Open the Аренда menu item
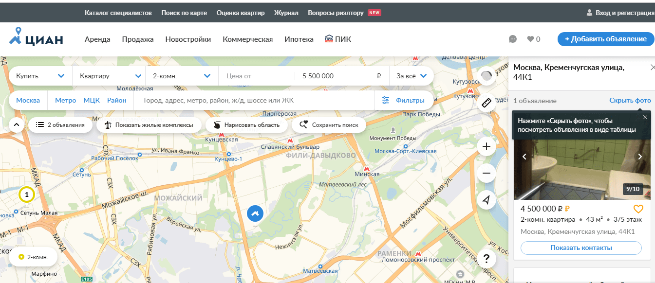Screen dimensions: 655x283 [97, 39]
